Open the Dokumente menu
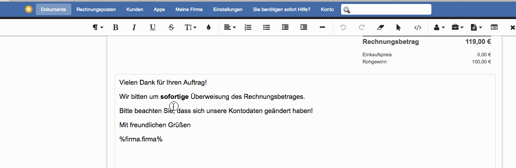 coord(53,10)
